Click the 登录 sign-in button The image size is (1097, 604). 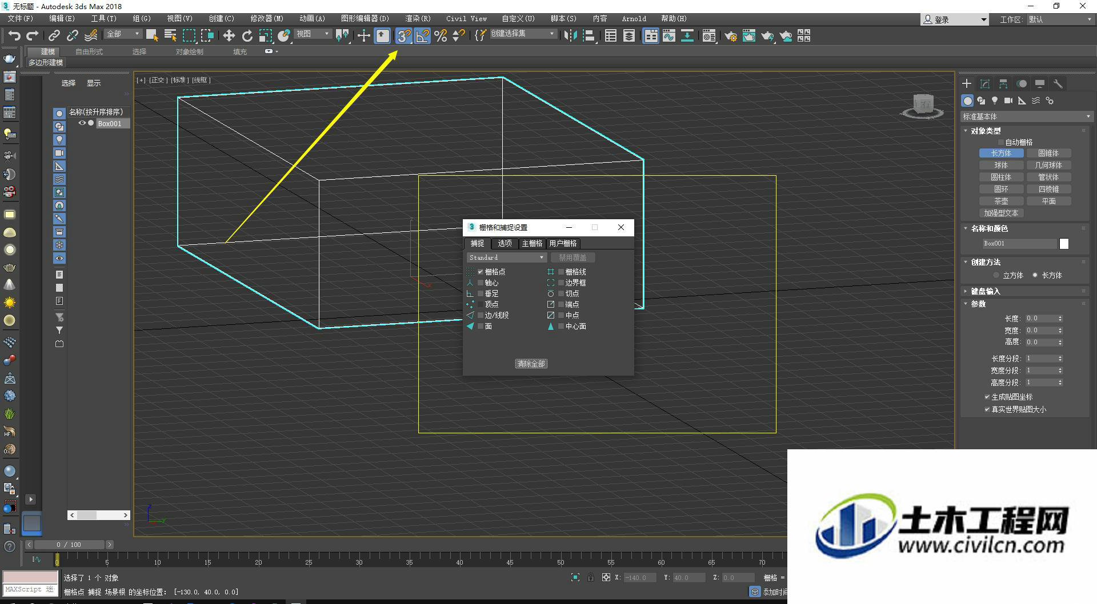pyautogui.click(x=954, y=19)
